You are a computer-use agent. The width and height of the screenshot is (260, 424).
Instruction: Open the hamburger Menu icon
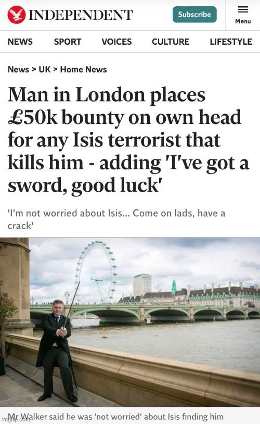243,9
